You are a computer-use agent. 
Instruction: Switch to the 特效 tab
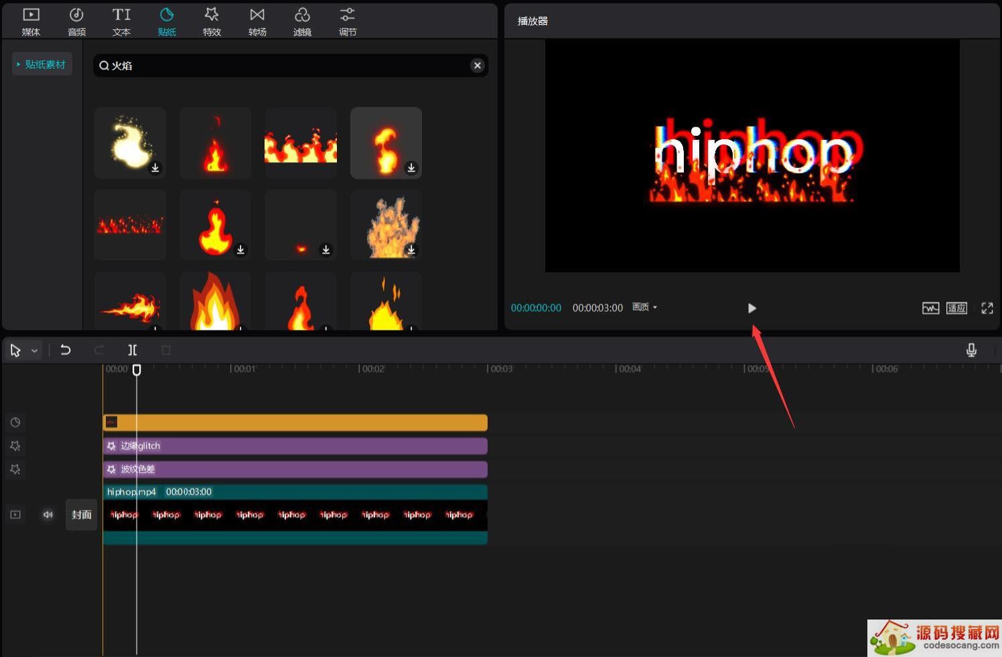pos(212,21)
